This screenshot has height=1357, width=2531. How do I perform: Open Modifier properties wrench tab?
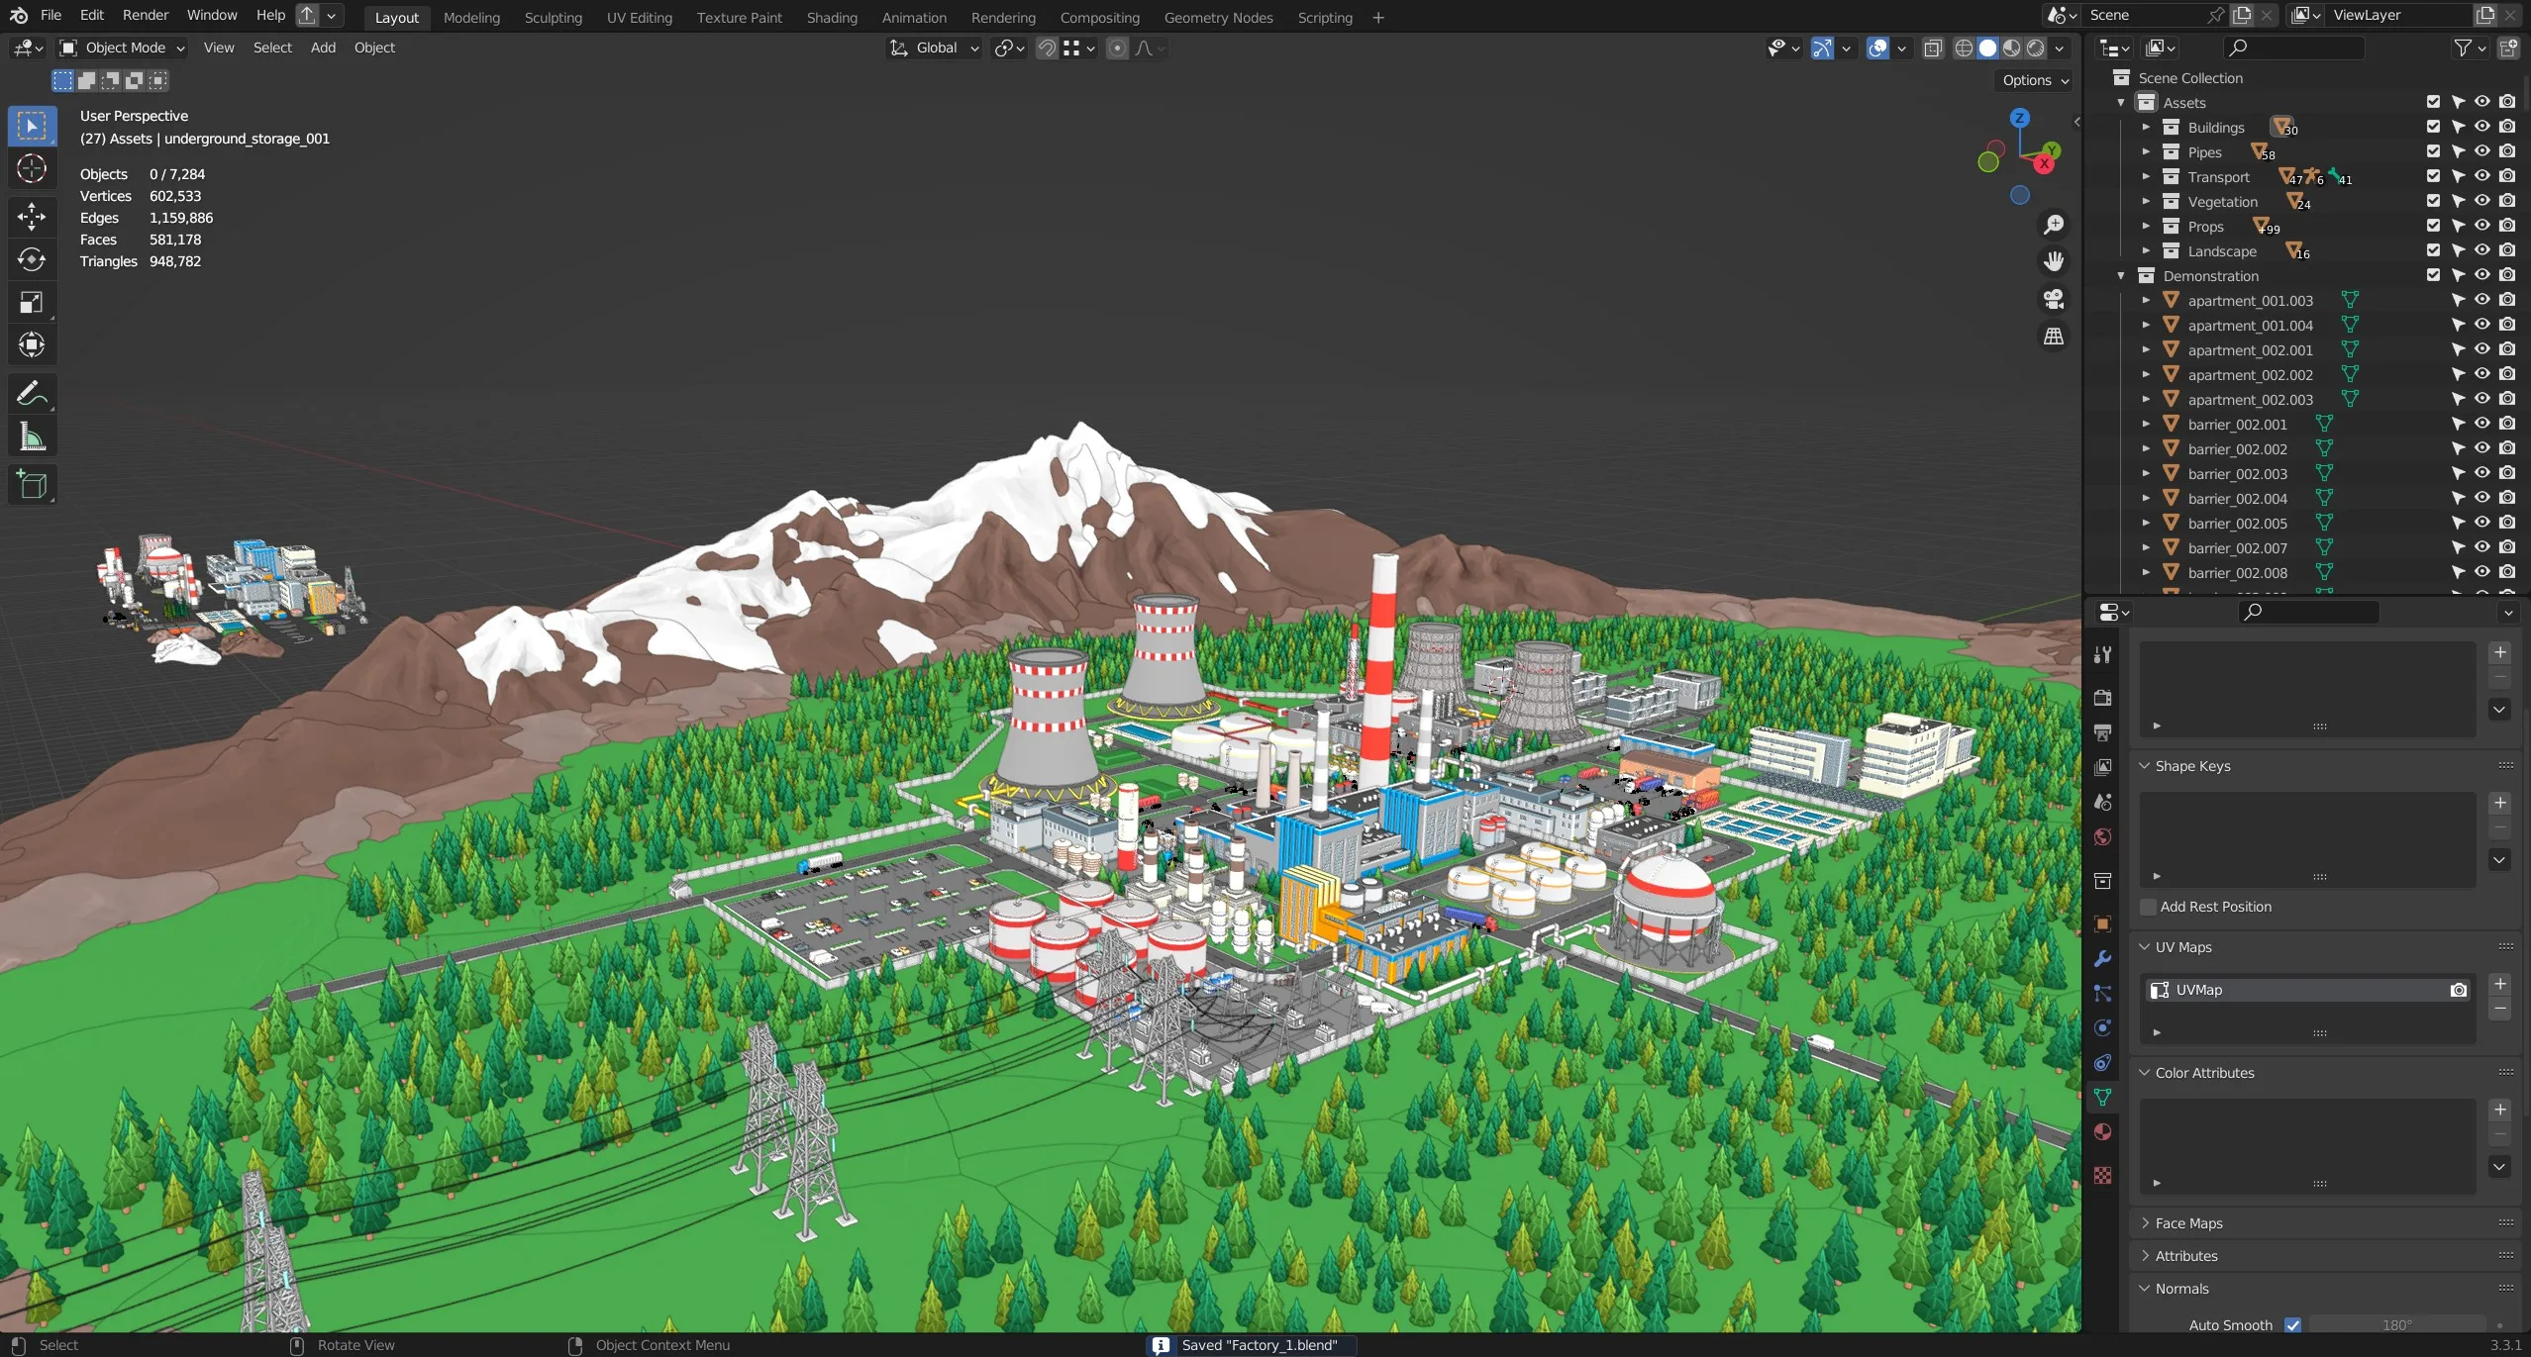pyautogui.click(x=2102, y=958)
